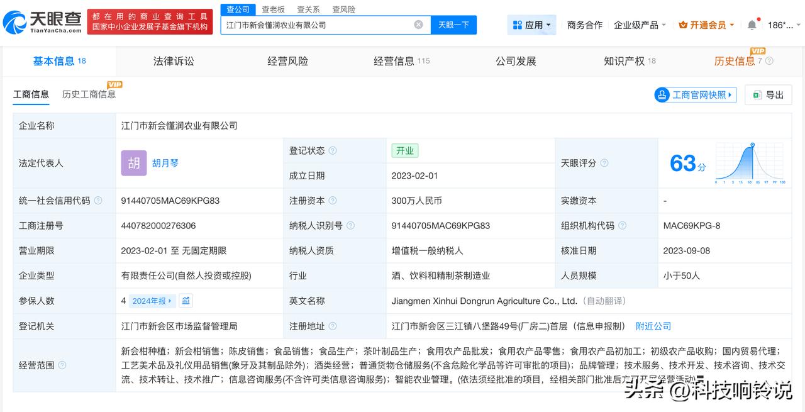Click help icon next to 登记状态
The image size is (805, 412).
tap(333, 151)
